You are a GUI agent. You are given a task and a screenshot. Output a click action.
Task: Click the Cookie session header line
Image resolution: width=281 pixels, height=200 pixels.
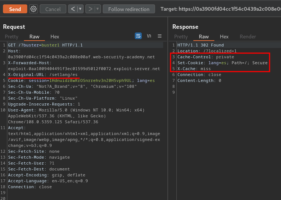(x=81, y=80)
